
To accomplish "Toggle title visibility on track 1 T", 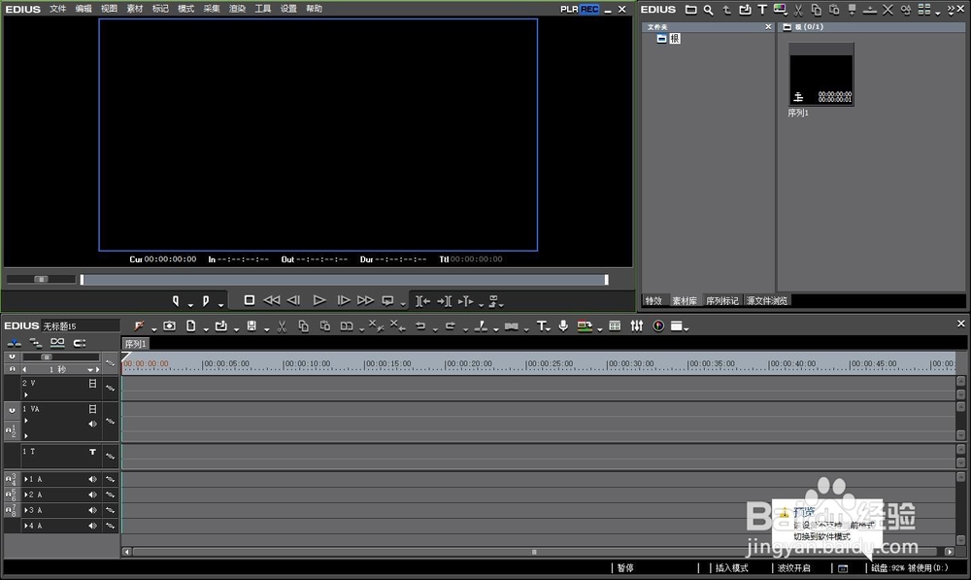I will pyautogui.click(x=92, y=452).
